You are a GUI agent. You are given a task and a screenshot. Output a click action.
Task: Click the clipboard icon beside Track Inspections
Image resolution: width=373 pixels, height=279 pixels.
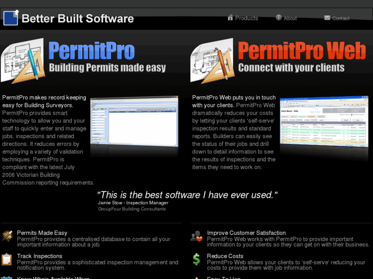click(x=7, y=260)
